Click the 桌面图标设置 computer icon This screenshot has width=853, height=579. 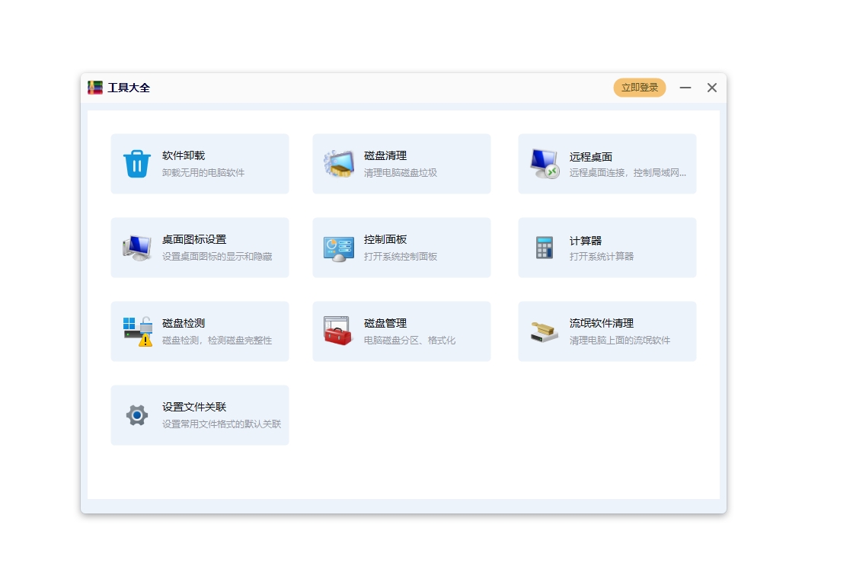coord(136,248)
